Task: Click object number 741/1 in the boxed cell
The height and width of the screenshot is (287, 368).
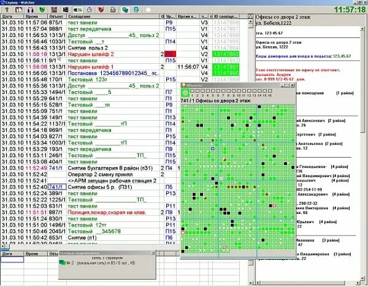Action: [57, 187]
